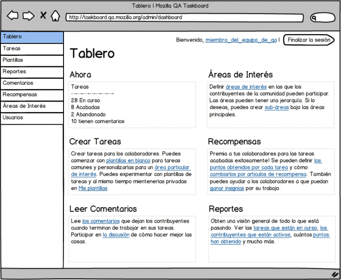Open Plantillas in the sidebar
Viewport: 341px width, 280px height.
pyautogui.click(x=32, y=61)
